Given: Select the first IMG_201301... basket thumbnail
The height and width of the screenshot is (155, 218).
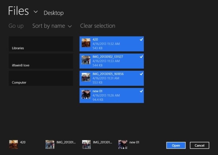Looking at the screenshot, I should tap(50, 144).
